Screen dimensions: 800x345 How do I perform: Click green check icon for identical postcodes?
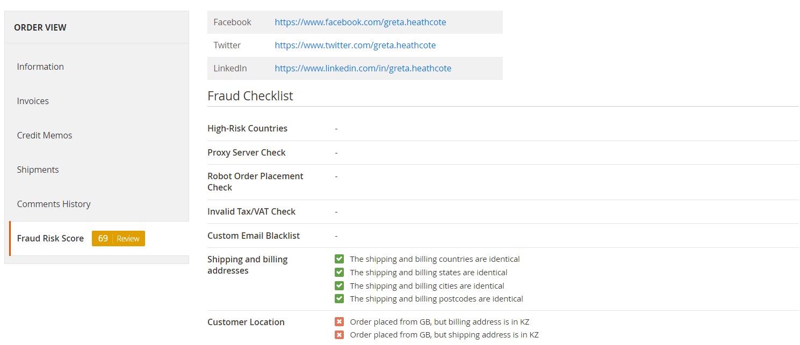click(x=339, y=299)
